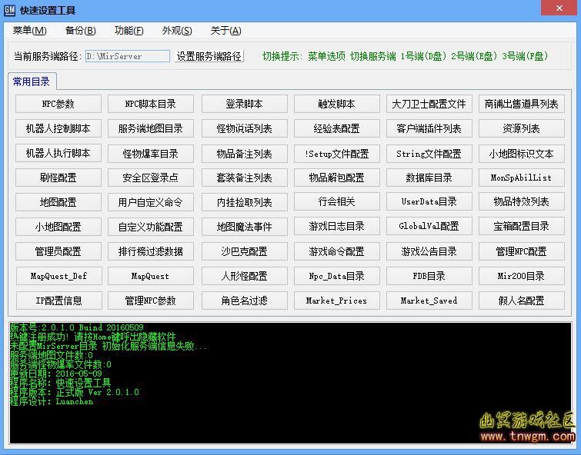The image size is (581, 455).
Task: Open 游戏公告目录
Action: (429, 251)
